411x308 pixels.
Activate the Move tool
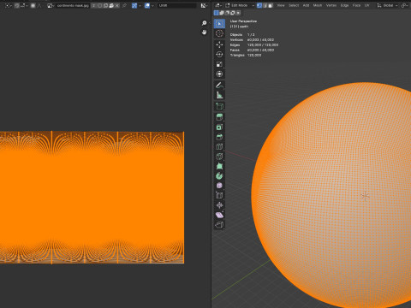(219, 44)
